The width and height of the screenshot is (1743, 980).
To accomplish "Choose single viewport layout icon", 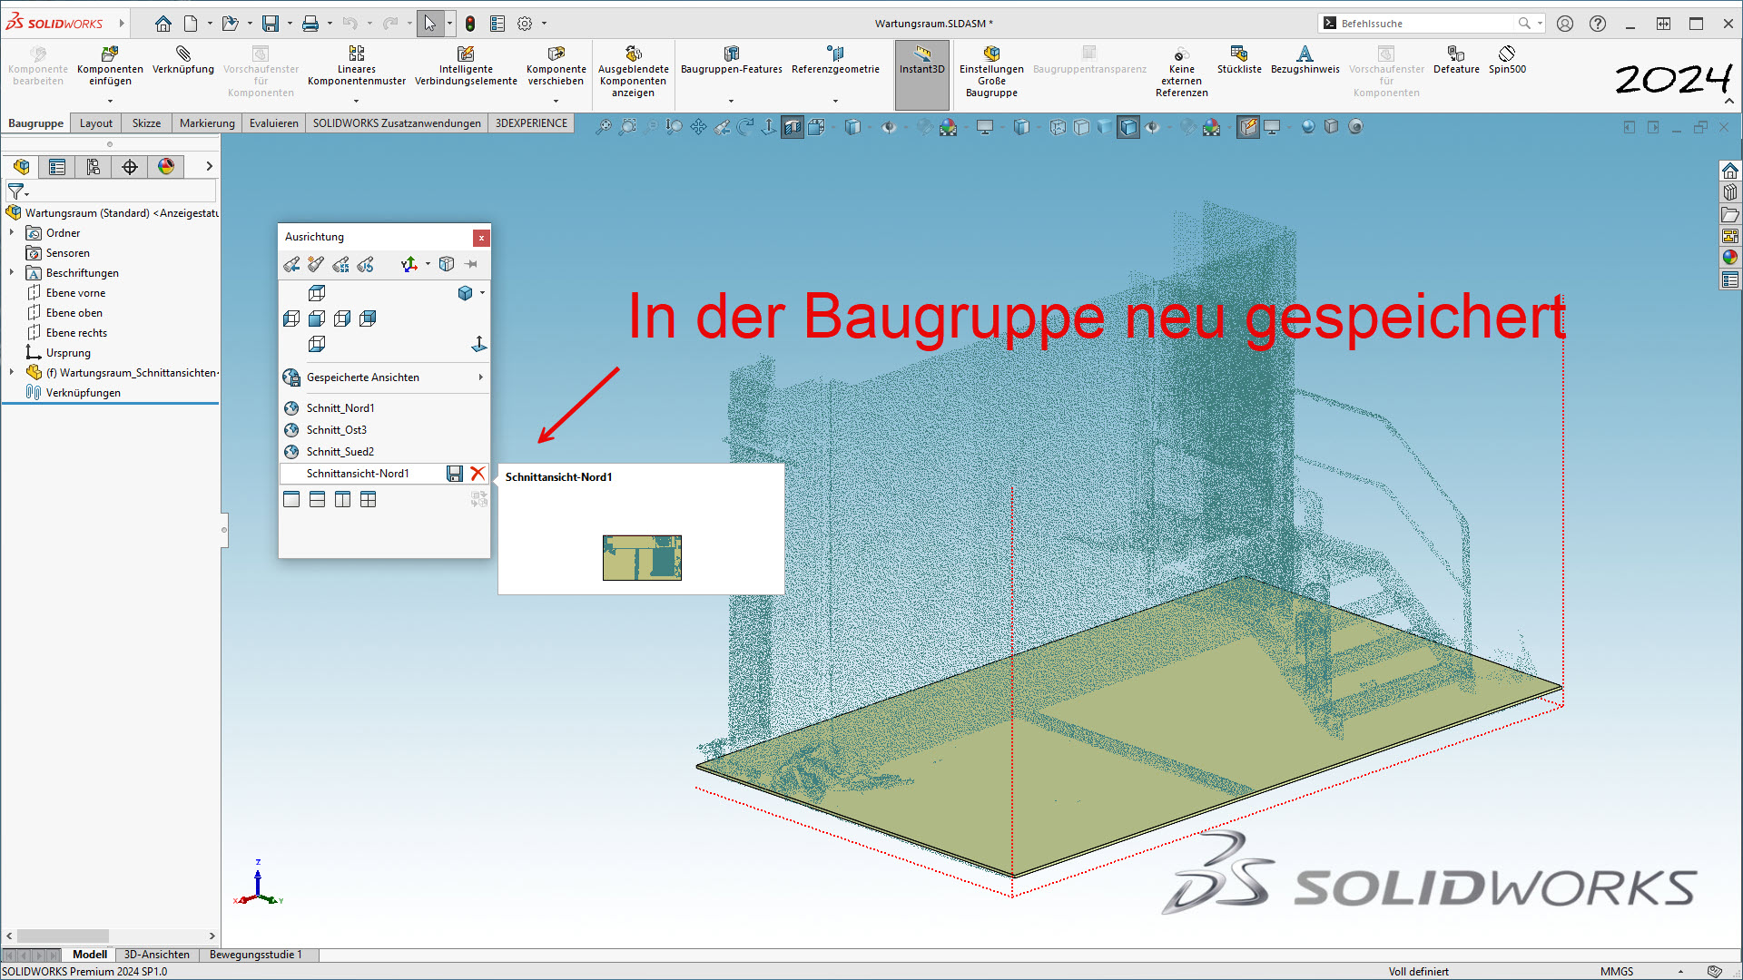I will pos(291,499).
